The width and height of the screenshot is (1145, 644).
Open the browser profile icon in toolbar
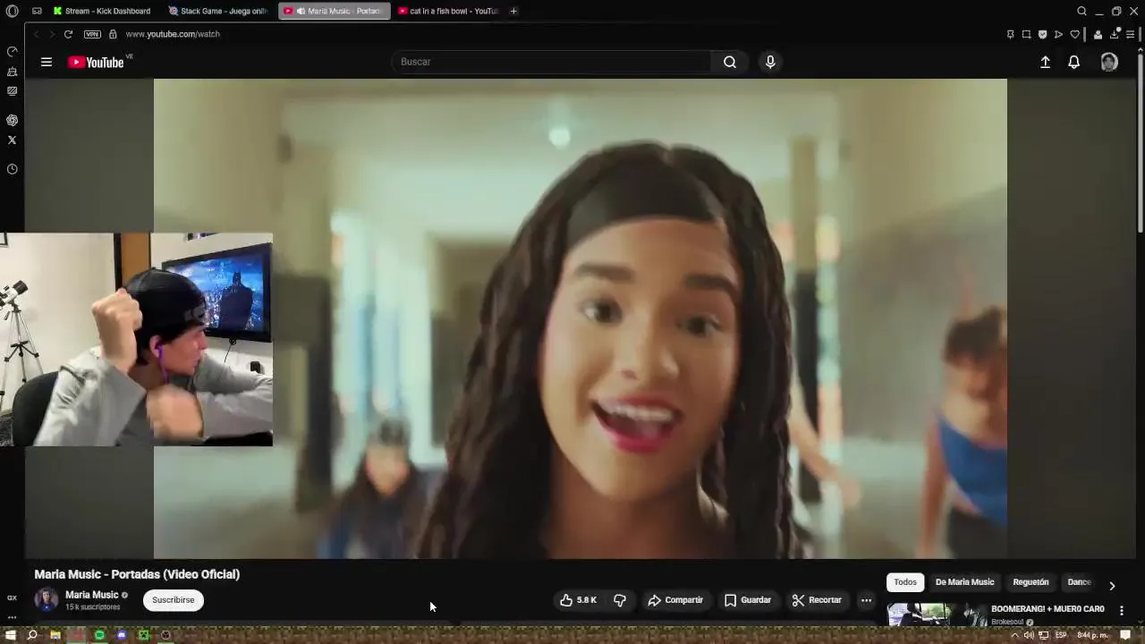pos(1098,34)
